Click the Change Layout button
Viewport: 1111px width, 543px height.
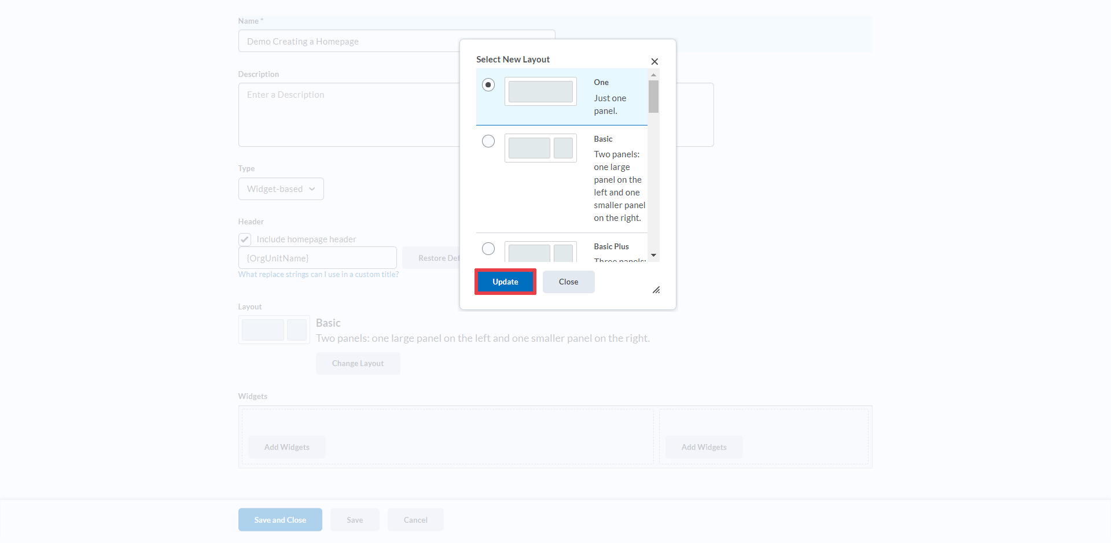pyautogui.click(x=358, y=363)
